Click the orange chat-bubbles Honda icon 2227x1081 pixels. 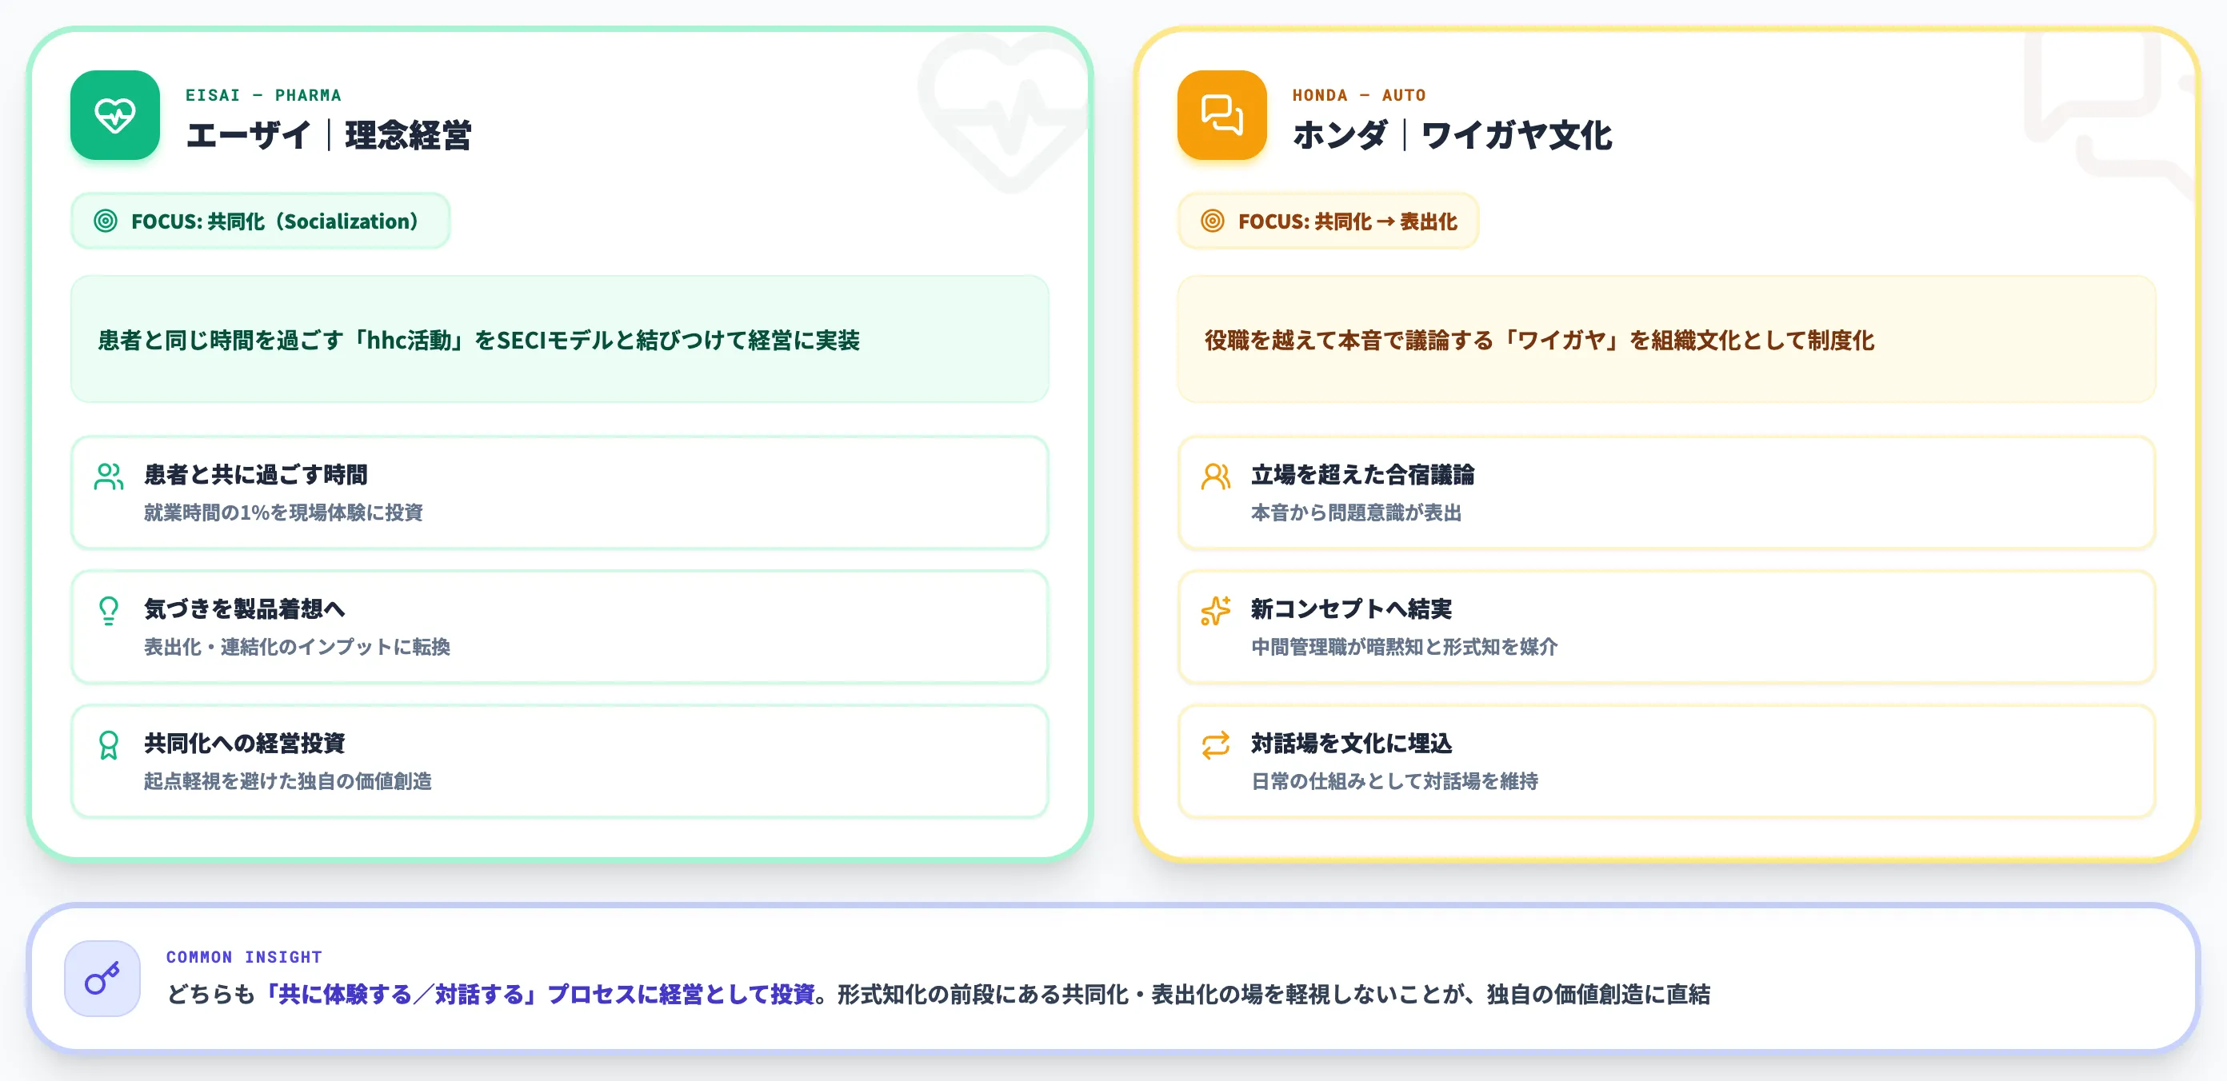tap(1221, 115)
